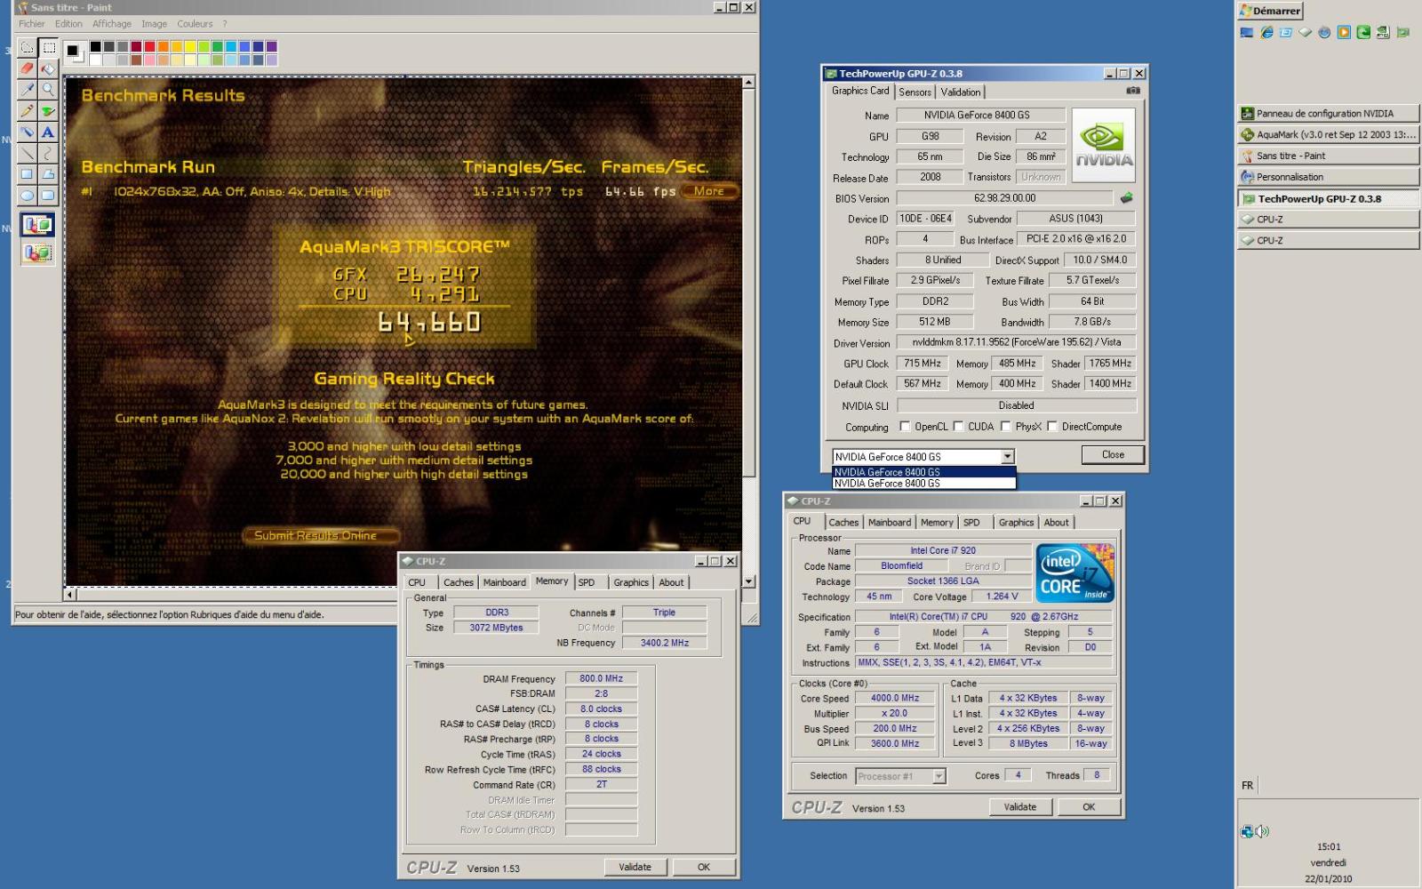
Task: Click the BIOS save icon in GPU-Z
Action: 1127,197
